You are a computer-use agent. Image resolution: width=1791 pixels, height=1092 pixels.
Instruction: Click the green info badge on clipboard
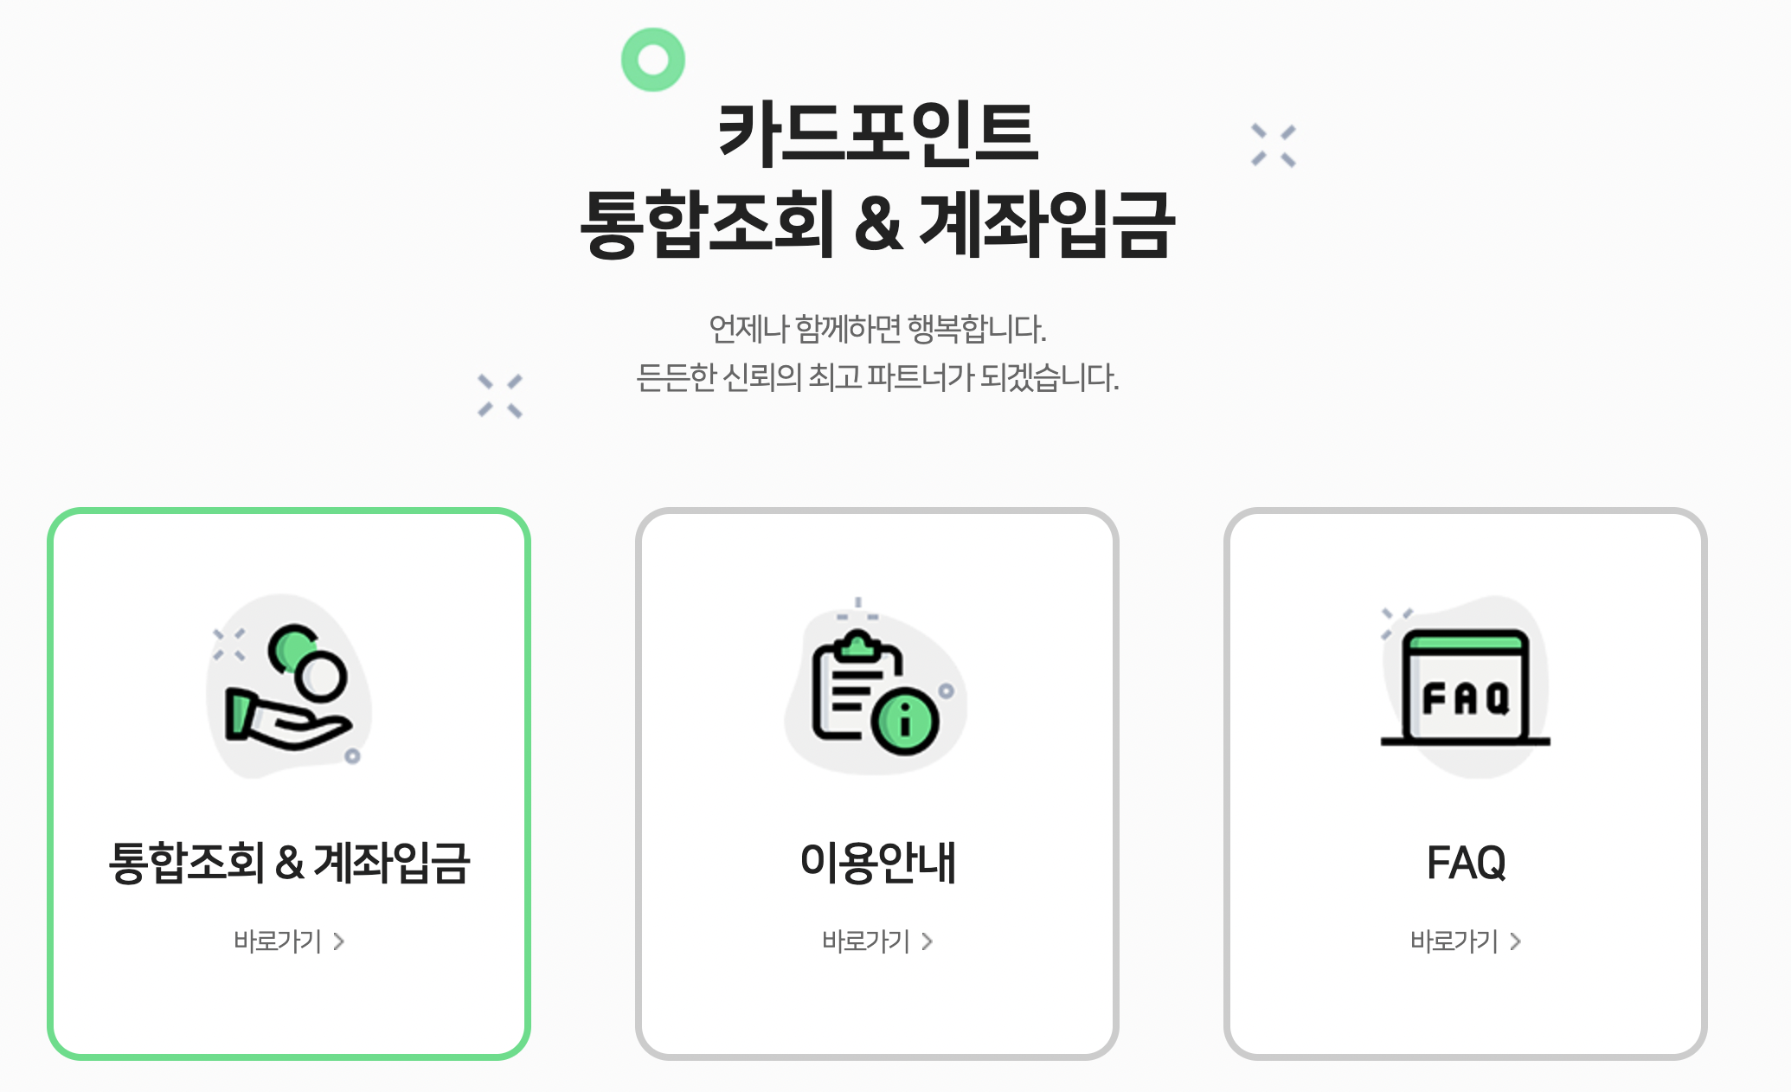point(905,721)
